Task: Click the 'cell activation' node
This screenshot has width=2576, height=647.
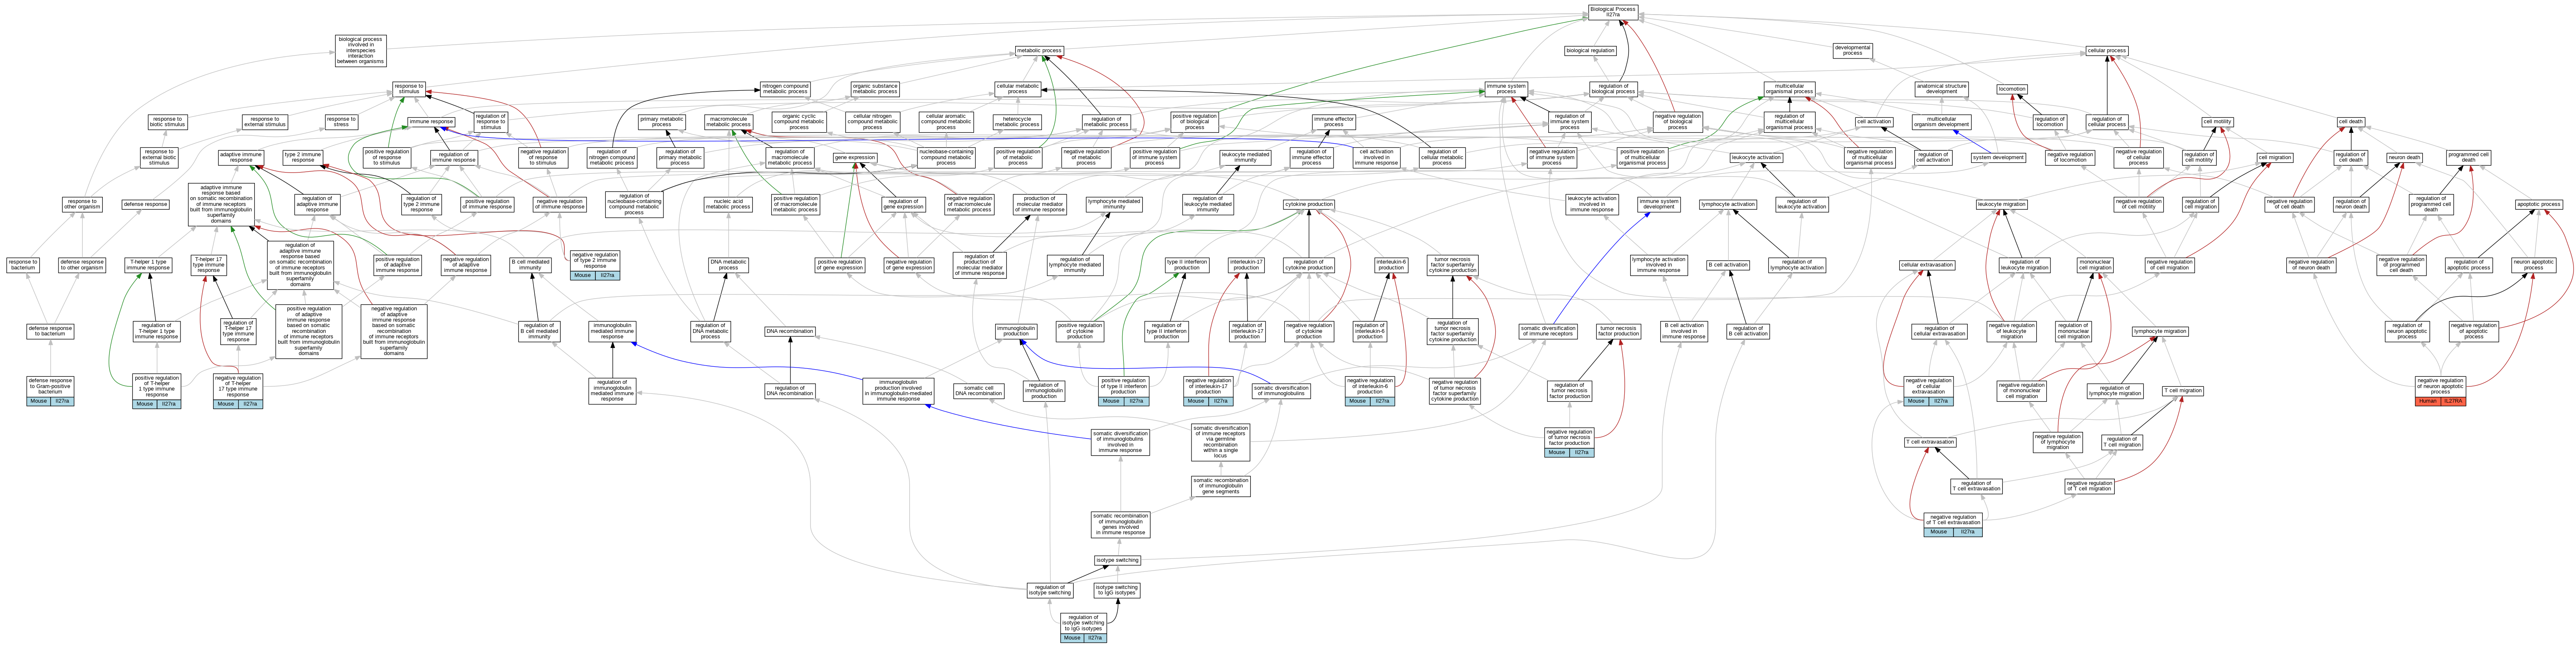Action: pyautogui.click(x=1874, y=122)
